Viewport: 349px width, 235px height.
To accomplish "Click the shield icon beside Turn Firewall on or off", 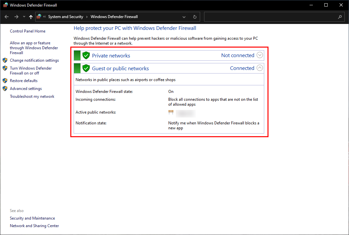I will tap(5, 68).
